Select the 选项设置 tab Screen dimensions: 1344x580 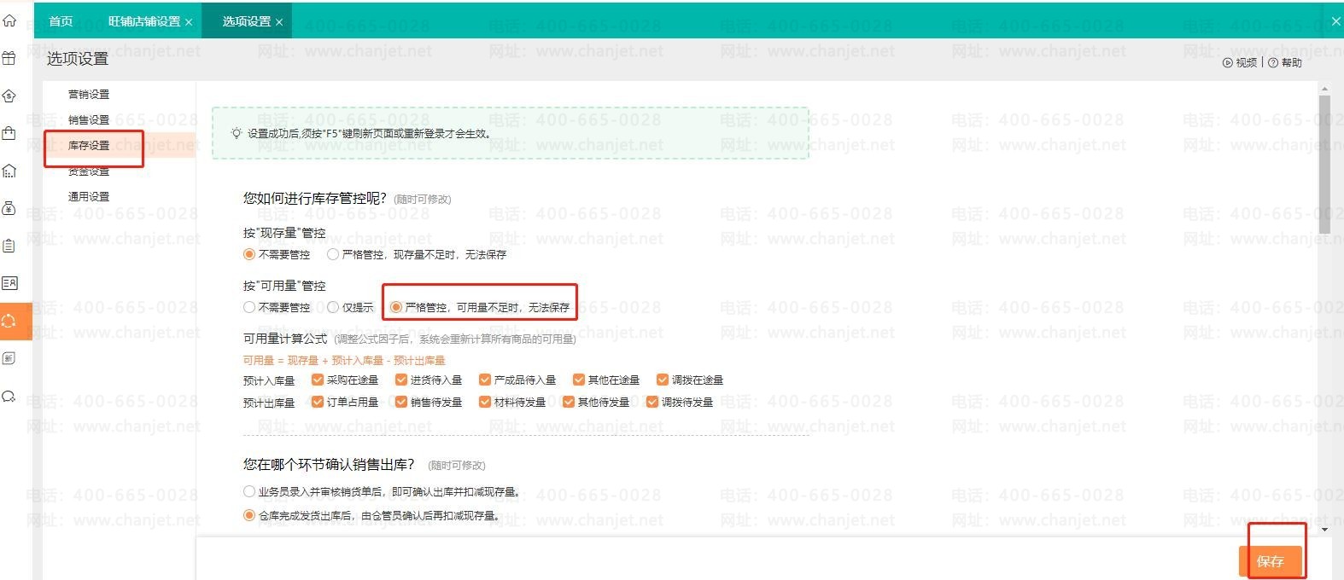[247, 21]
